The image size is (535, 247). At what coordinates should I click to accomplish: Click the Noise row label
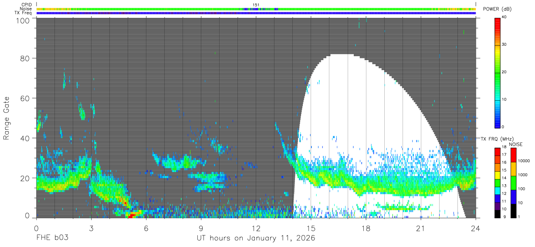tap(26, 9)
